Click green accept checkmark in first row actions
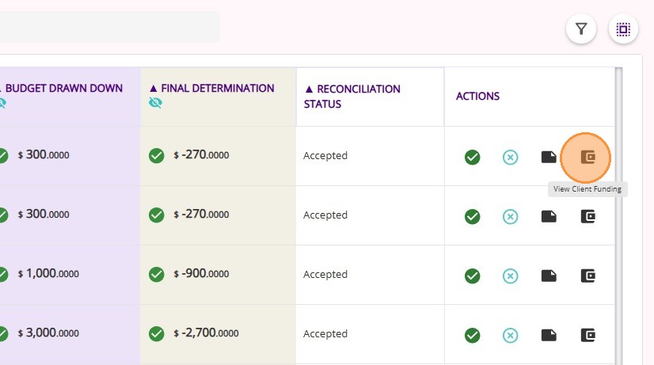This screenshot has width=654, height=365. [473, 157]
